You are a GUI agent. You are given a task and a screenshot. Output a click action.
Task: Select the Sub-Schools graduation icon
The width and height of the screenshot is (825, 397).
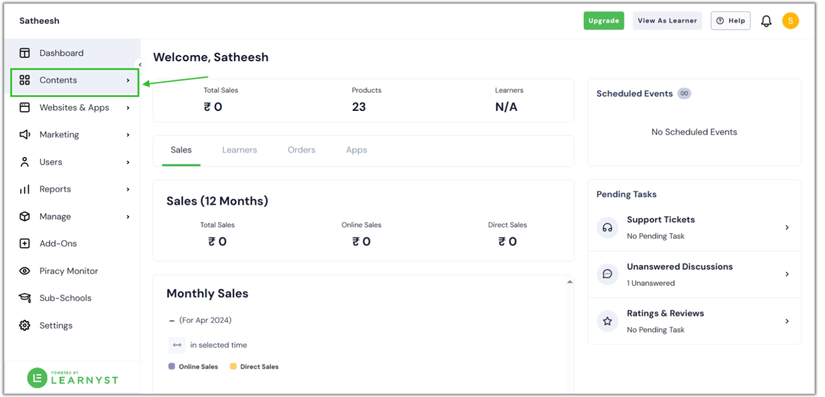click(x=25, y=297)
